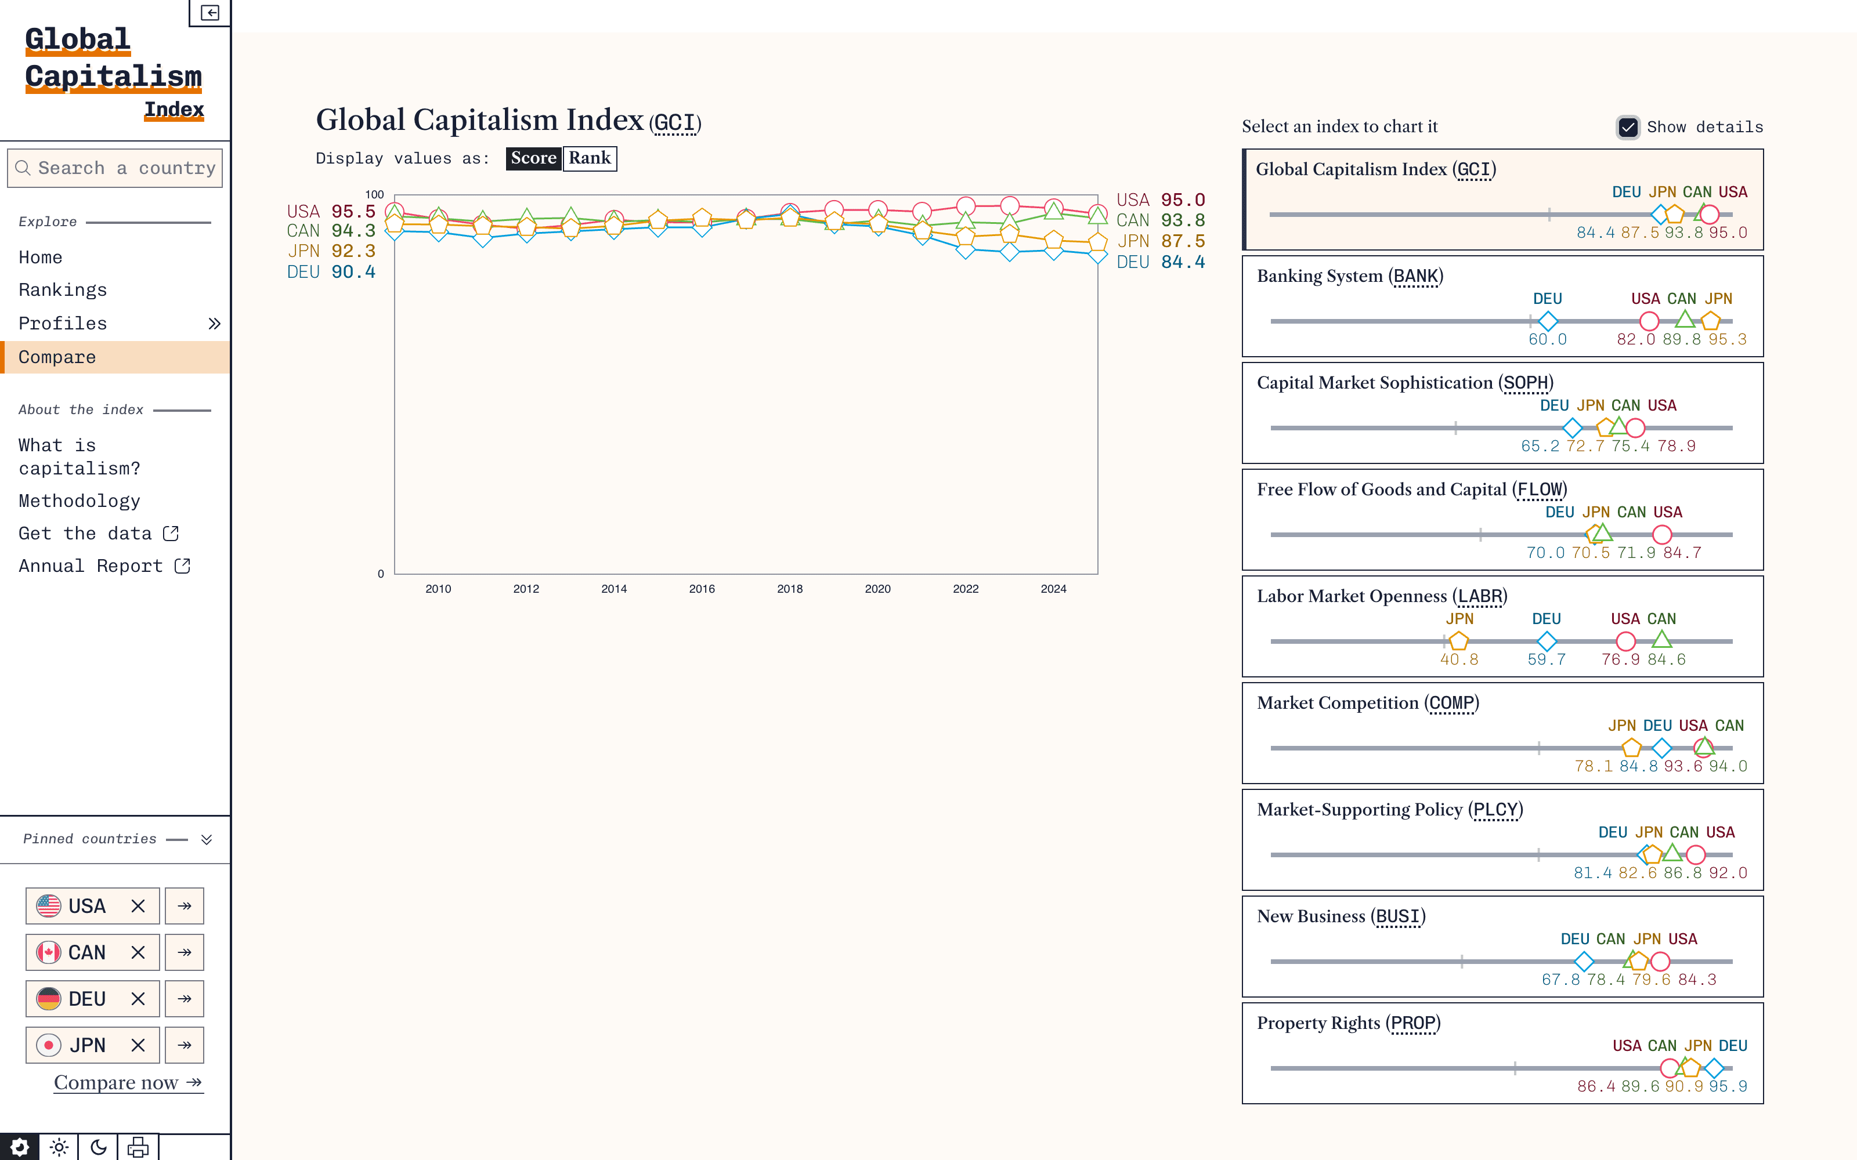
Task: Expand the Profiles submenu chevron
Action: point(214,324)
